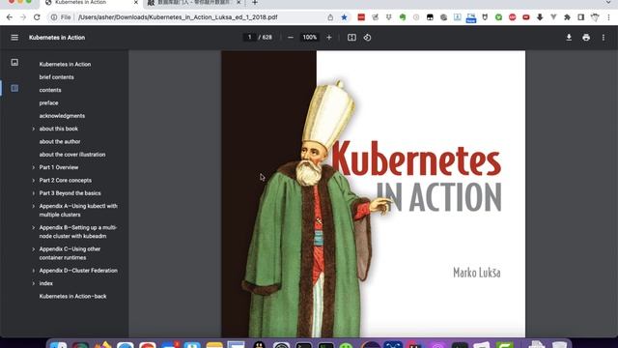Print the PDF document

point(586,38)
